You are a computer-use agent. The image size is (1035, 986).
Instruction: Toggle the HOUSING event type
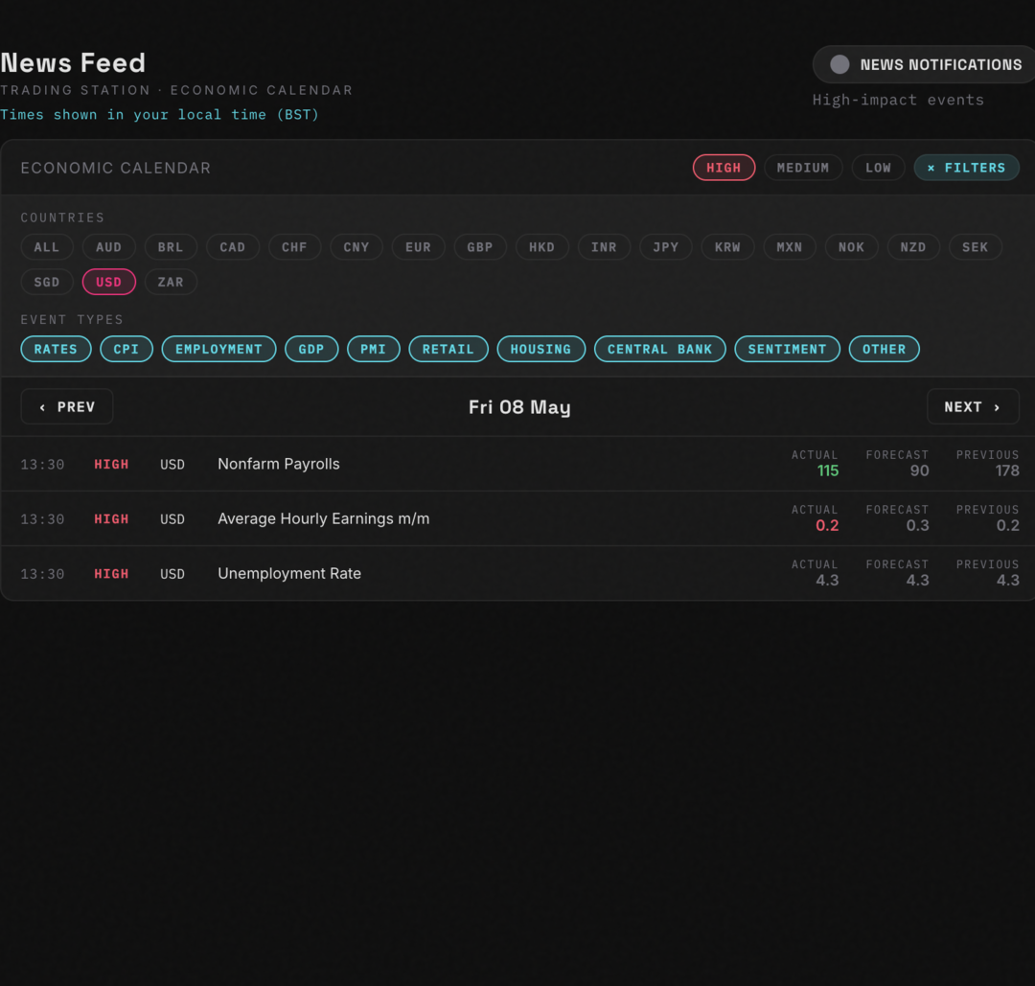[x=540, y=349]
